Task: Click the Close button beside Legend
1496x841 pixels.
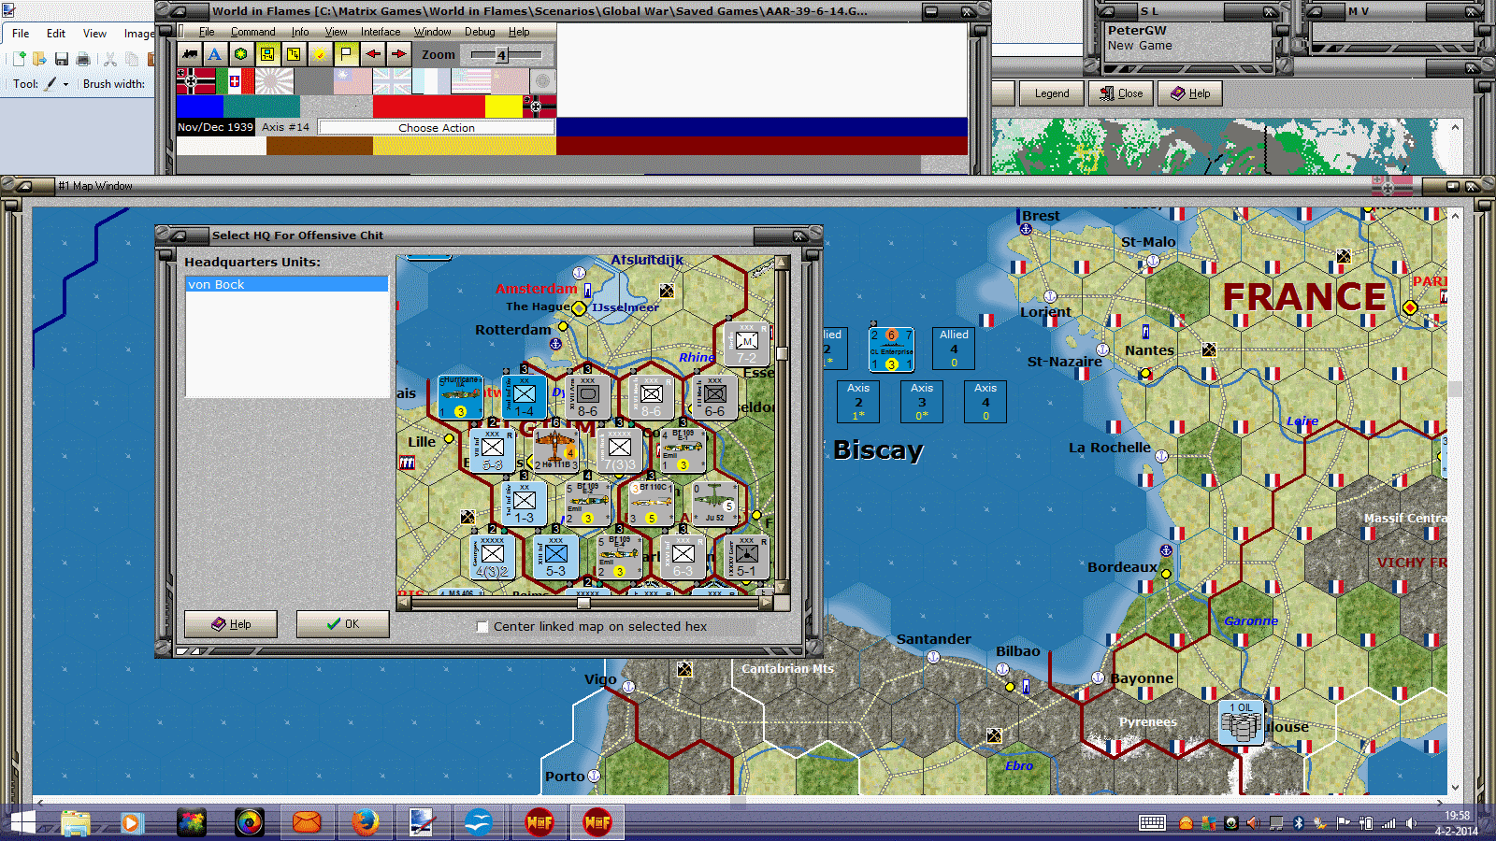Action: pos(1121,93)
